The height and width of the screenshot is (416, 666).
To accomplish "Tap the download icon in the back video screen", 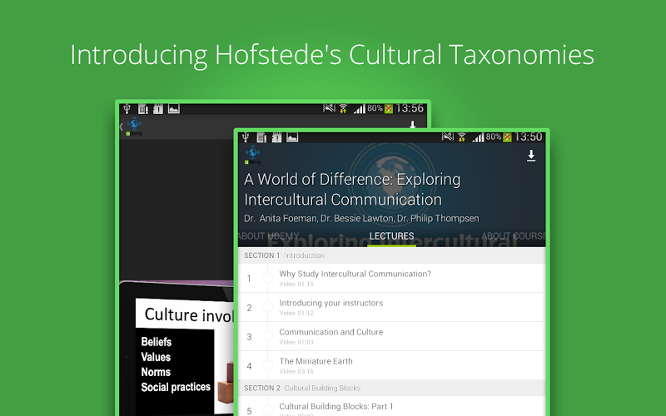I will point(412,125).
